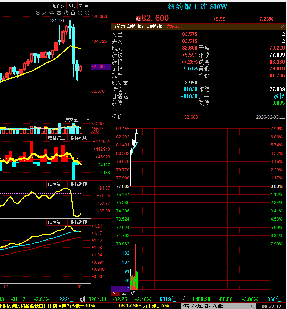Click the 最低 value 79.010

coord(277,68)
